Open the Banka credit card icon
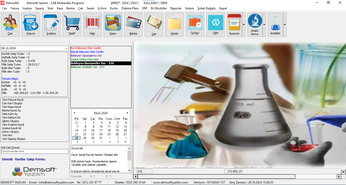 click(x=133, y=25)
